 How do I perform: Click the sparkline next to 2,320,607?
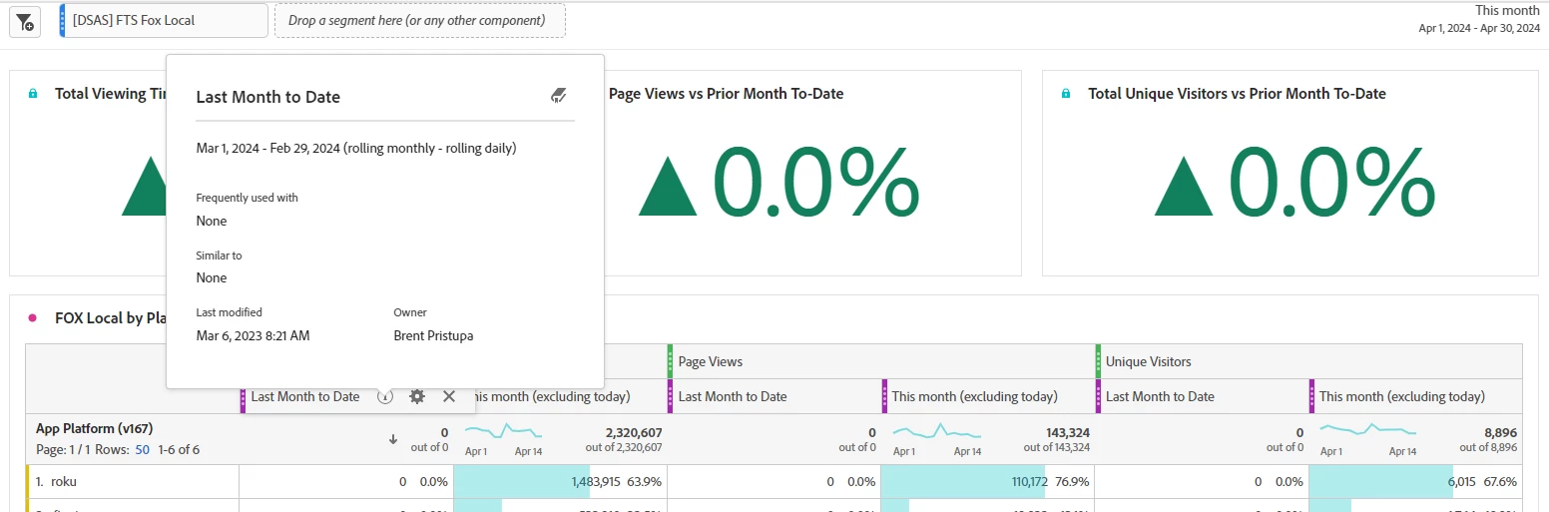(x=503, y=432)
